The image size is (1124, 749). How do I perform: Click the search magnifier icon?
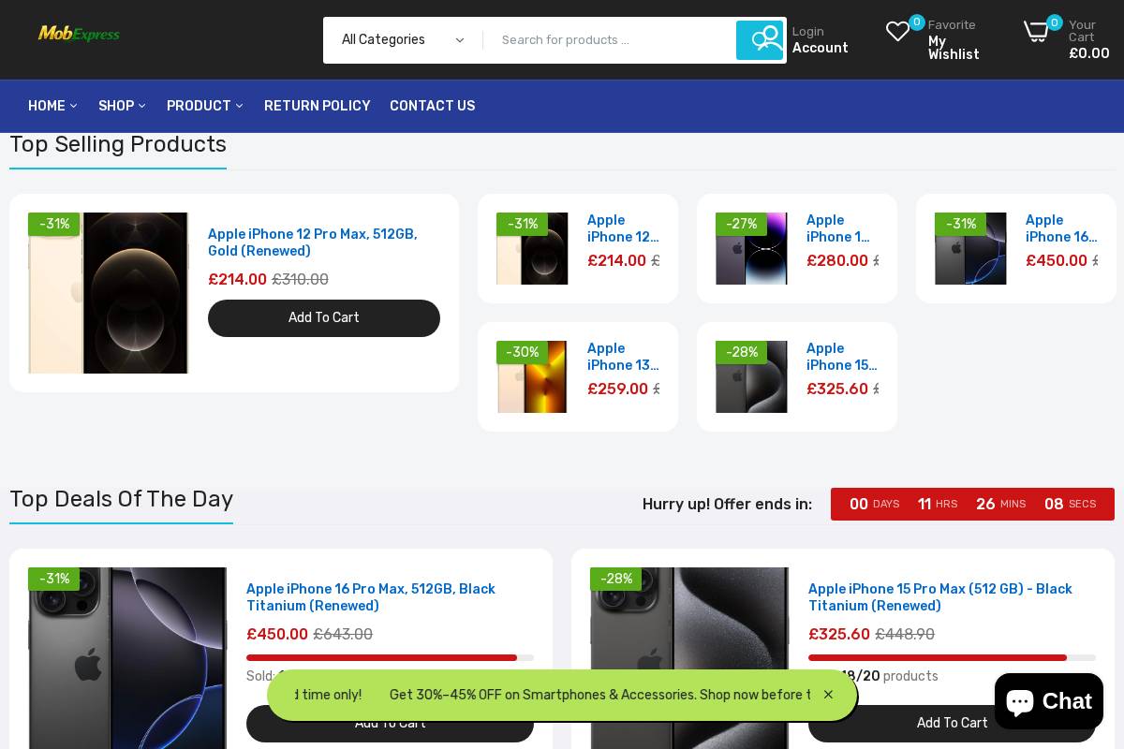pos(761,40)
